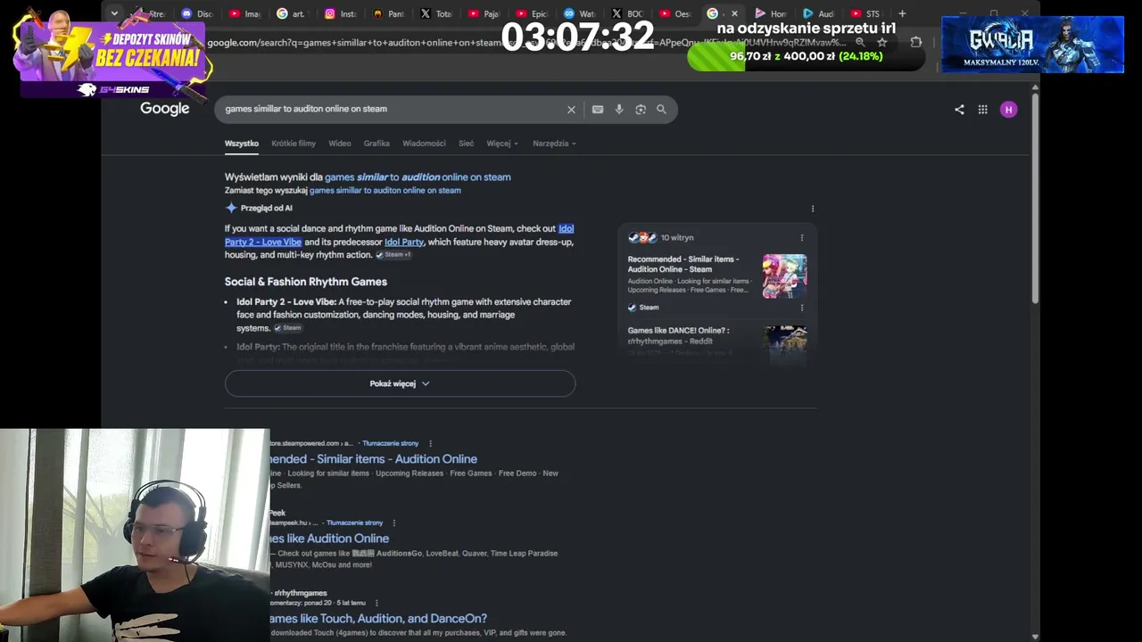Click Tłumaczenie strony for the Steam store result

coord(390,443)
